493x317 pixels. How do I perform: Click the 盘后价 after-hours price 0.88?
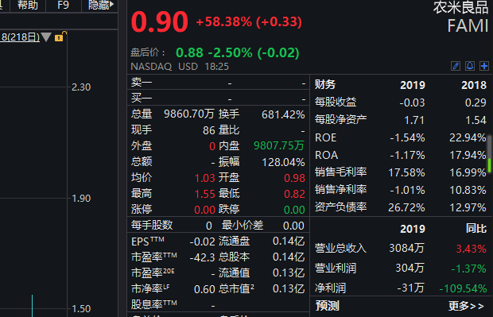tap(189, 52)
